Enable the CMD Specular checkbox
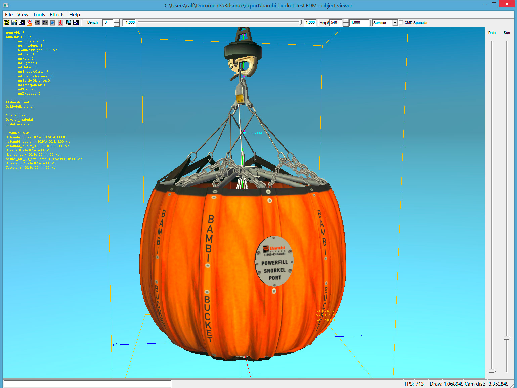Image resolution: width=517 pixels, height=388 pixels. tap(401, 23)
